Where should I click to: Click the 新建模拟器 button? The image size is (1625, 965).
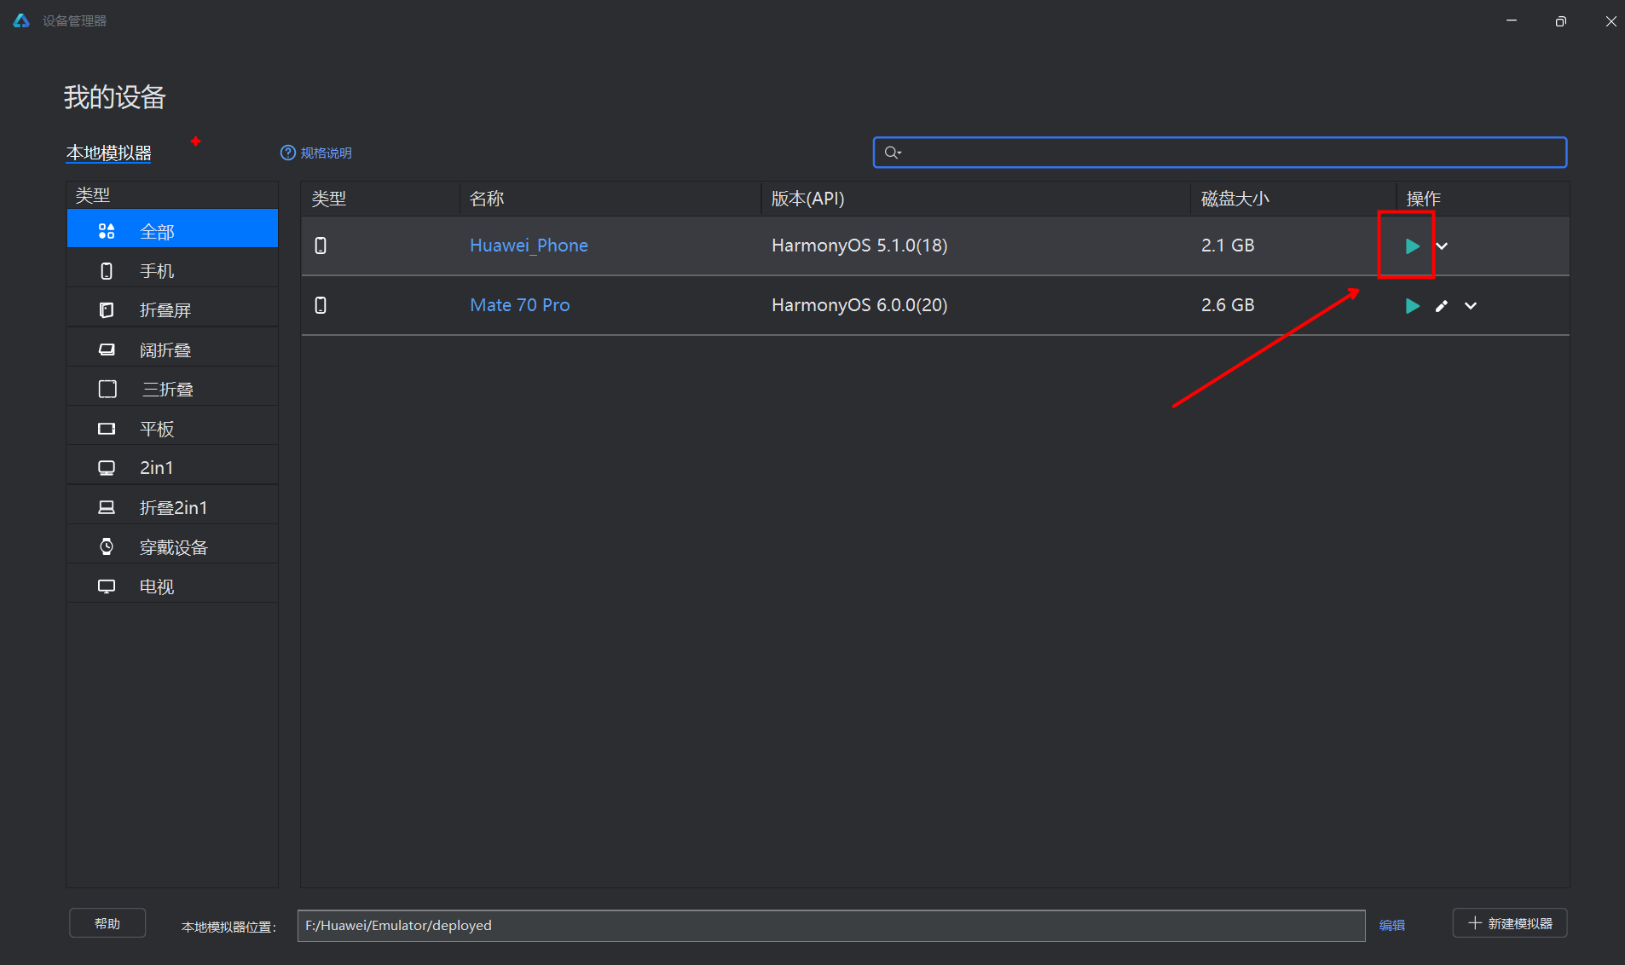(x=1510, y=923)
